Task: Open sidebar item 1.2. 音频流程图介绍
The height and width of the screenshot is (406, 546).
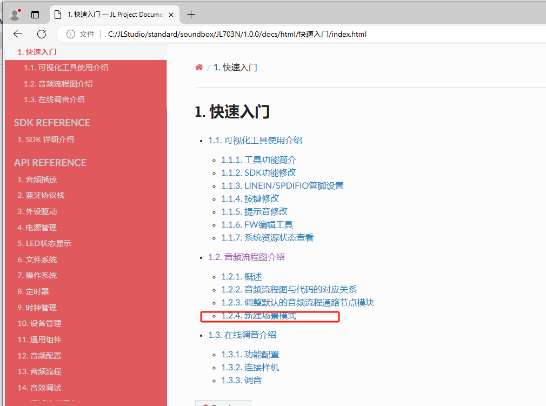Action: coord(58,84)
